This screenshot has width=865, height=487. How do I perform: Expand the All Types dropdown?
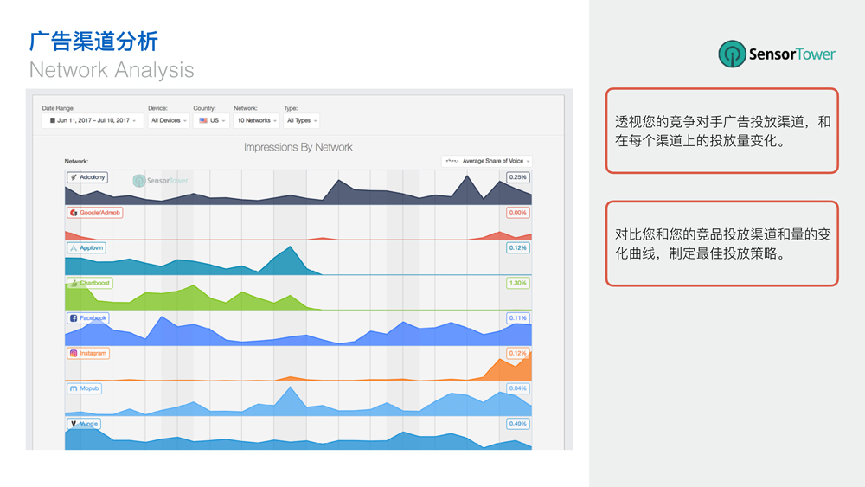(x=301, y=121)
